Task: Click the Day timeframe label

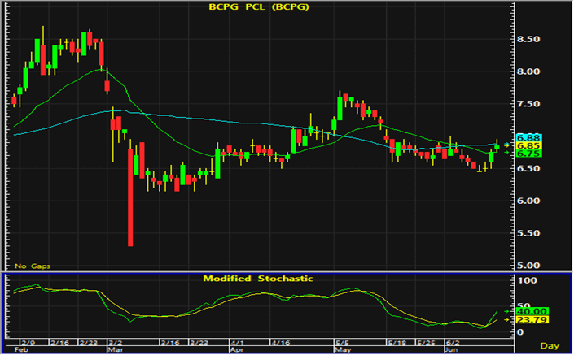Action: coord(550,345)
